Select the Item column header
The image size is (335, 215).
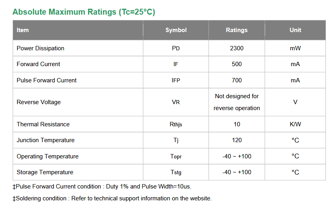pyautogui.click(x=23, y=30)
